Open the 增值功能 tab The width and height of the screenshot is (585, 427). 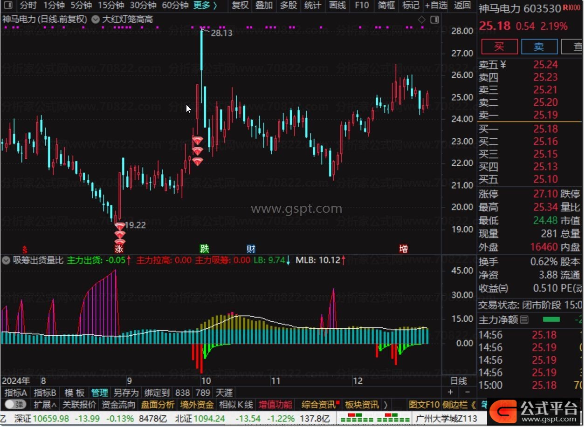pyautogui.click(x=275, y=404)
